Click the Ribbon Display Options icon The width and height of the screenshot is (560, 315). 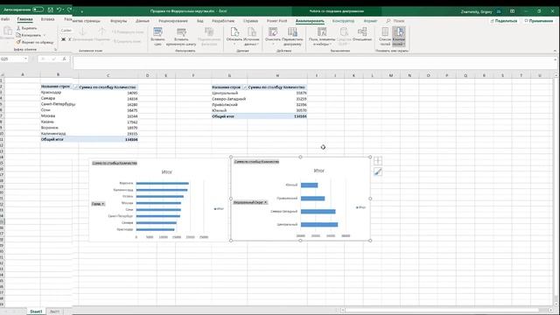[512, 11]
